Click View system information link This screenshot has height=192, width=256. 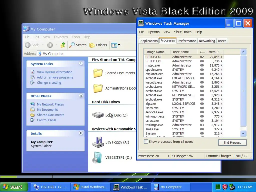[54, 72]
